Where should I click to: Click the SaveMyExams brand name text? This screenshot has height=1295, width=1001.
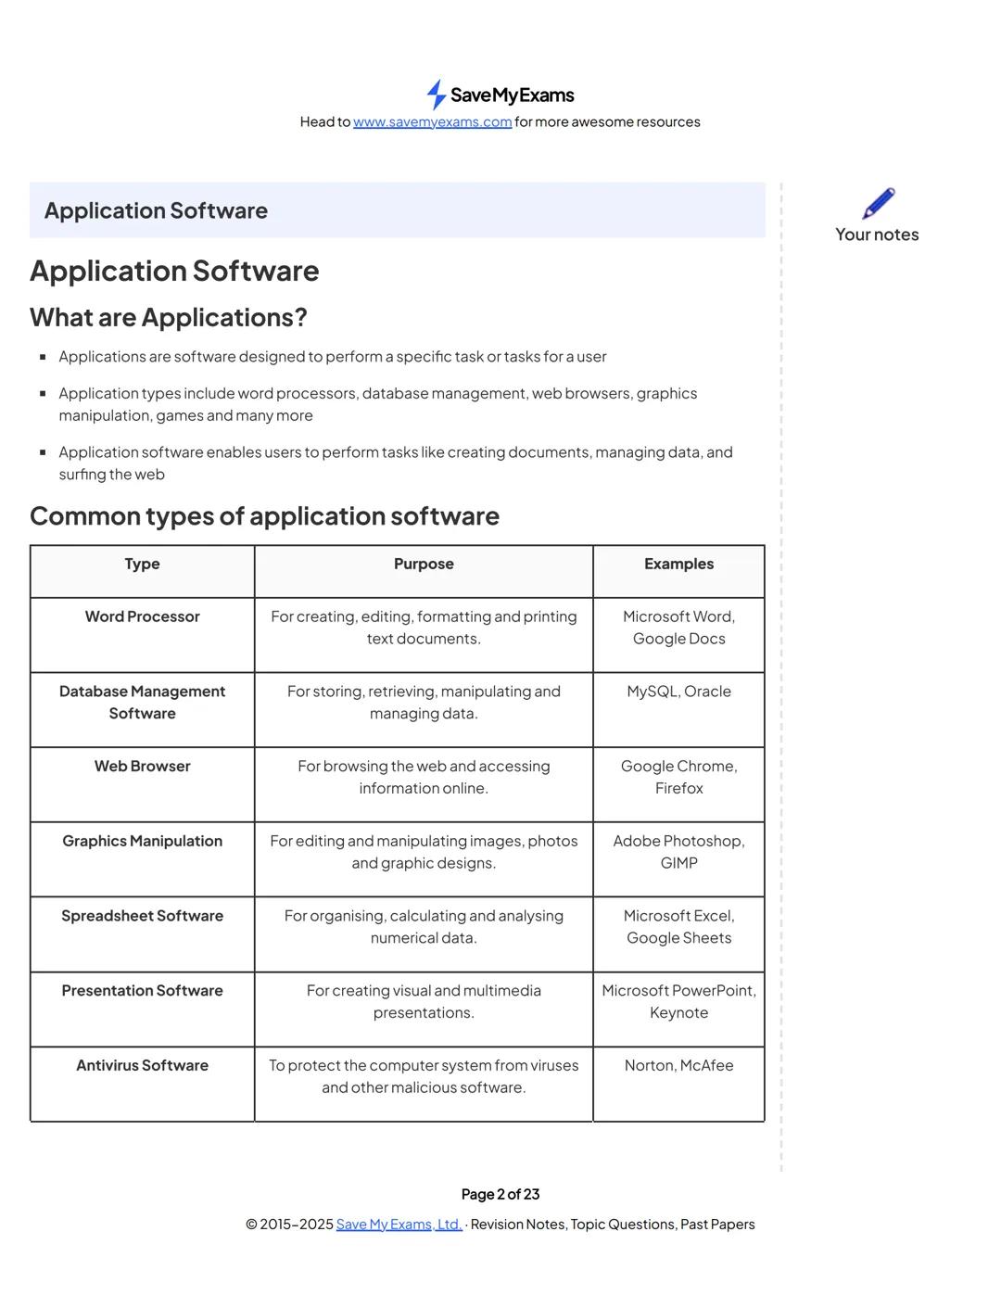512,95
